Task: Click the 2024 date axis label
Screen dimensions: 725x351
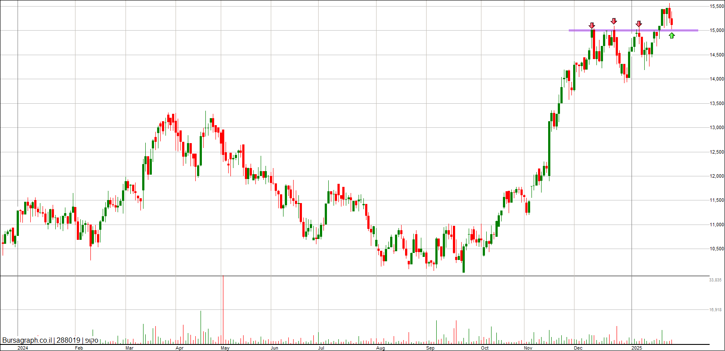Action: (22, 348)
